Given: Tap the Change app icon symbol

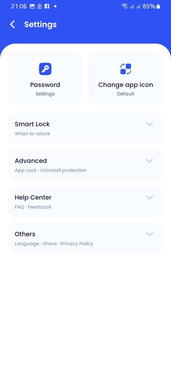Looking at the screenshot, I should (x=125, y=69).
